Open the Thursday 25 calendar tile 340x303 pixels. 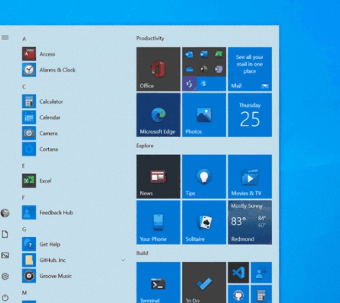(x=250, y=115)
